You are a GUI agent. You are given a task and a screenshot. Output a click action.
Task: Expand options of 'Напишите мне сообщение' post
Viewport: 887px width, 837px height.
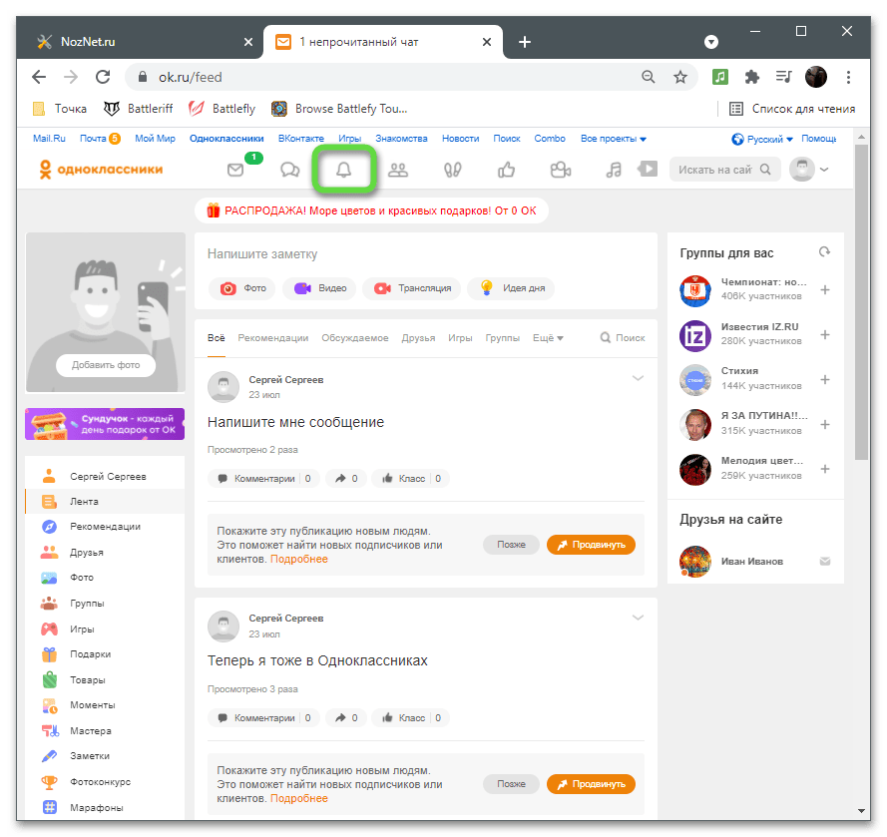(x=638, y=378)
